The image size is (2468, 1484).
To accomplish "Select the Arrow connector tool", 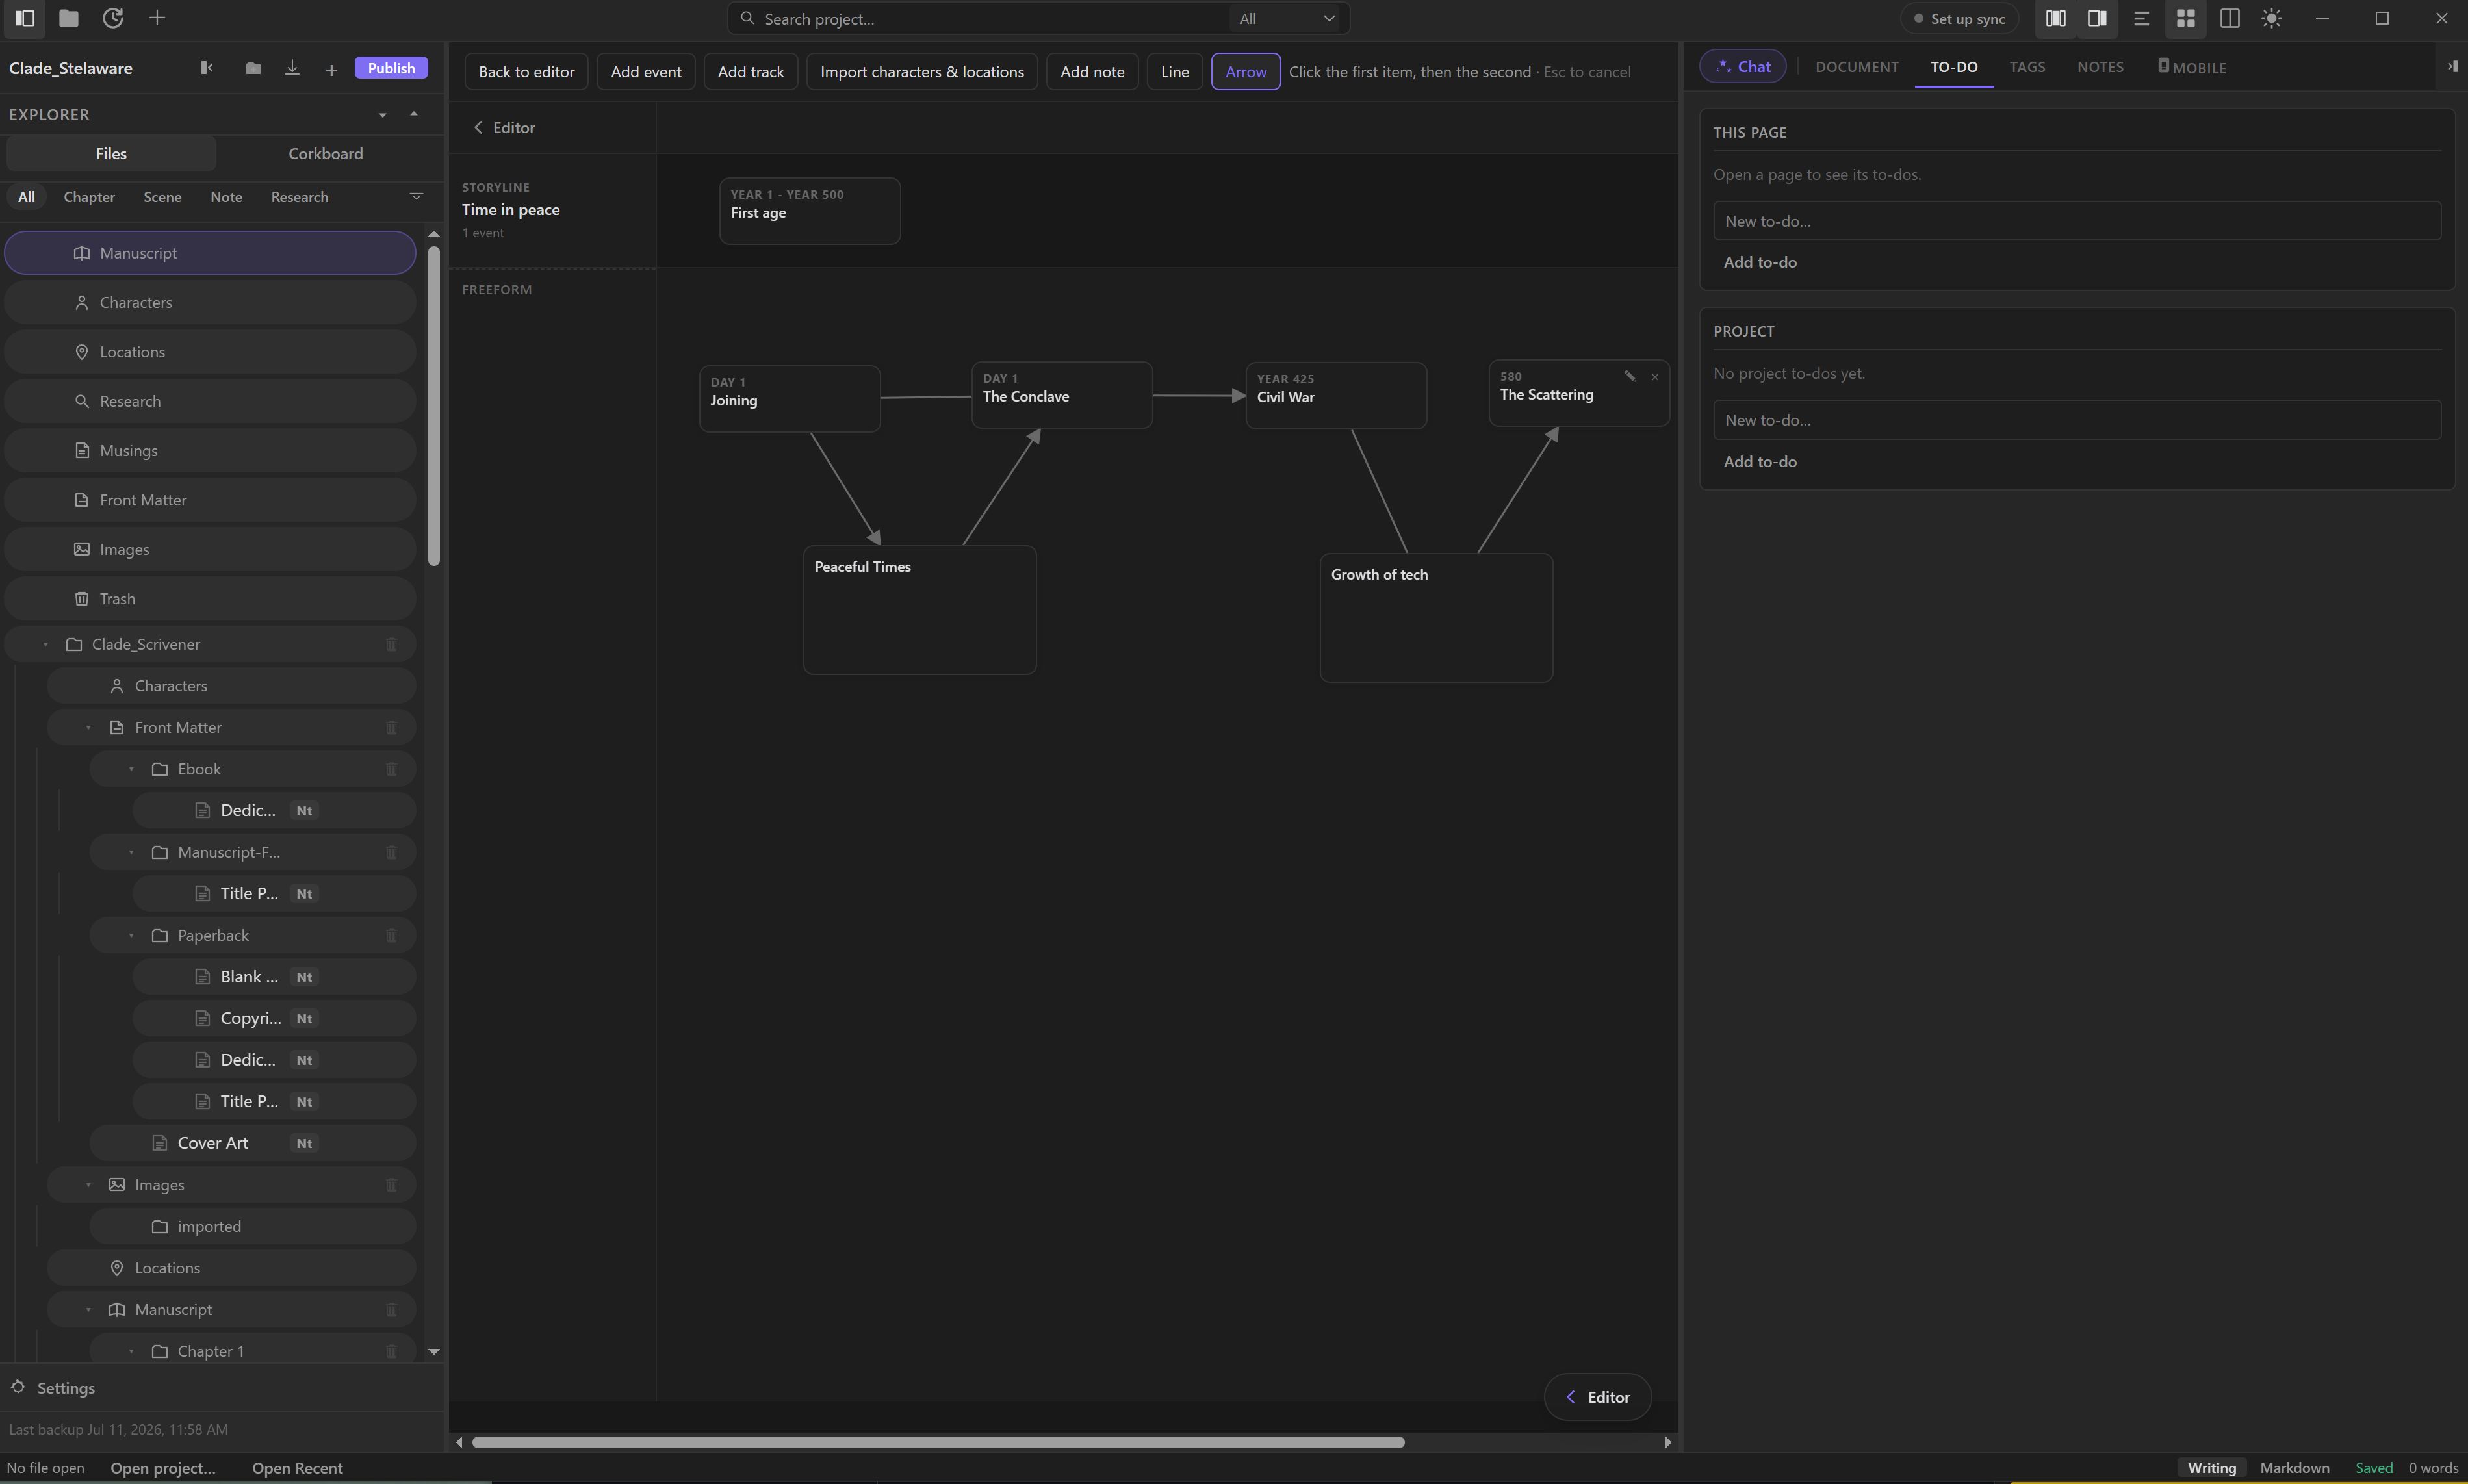I will tap(1246, 71).
